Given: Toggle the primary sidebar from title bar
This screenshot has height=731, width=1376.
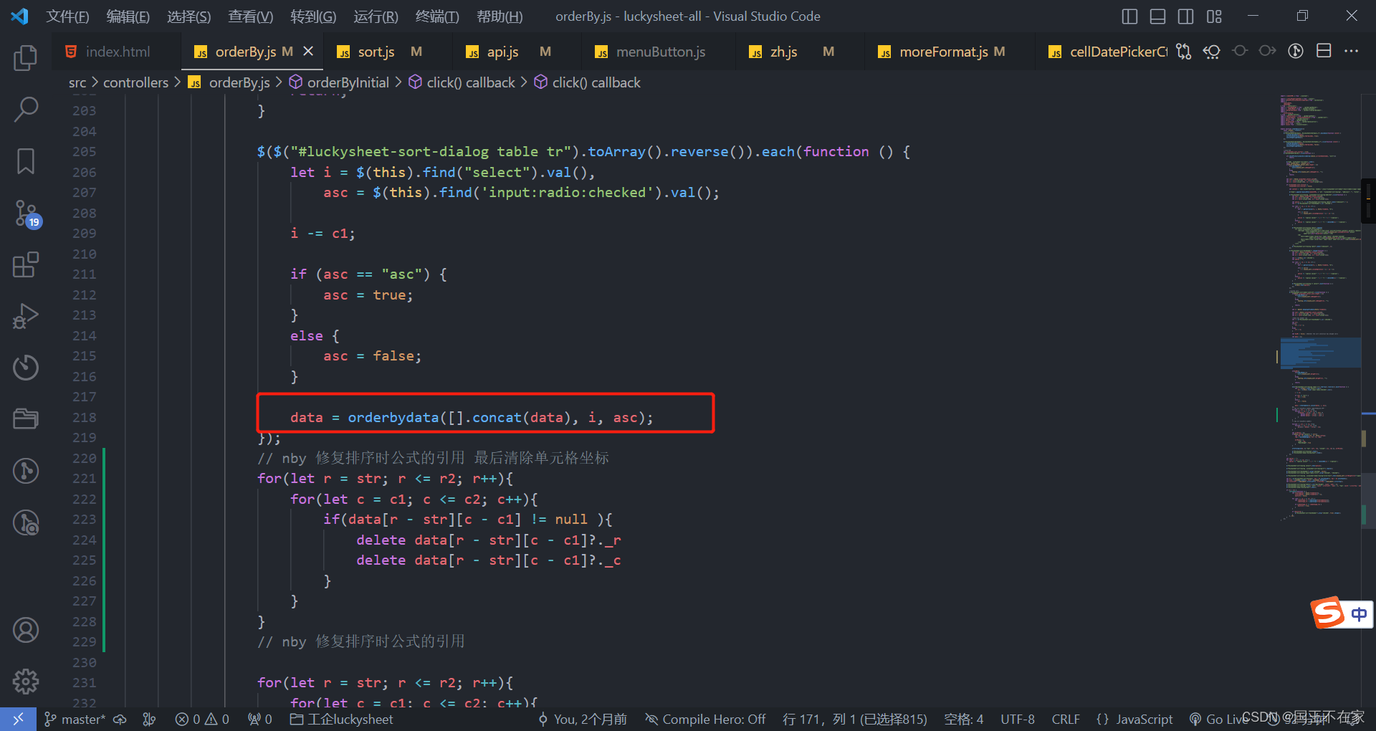Looking at the screenshot, I should (x=1129, y=16).
